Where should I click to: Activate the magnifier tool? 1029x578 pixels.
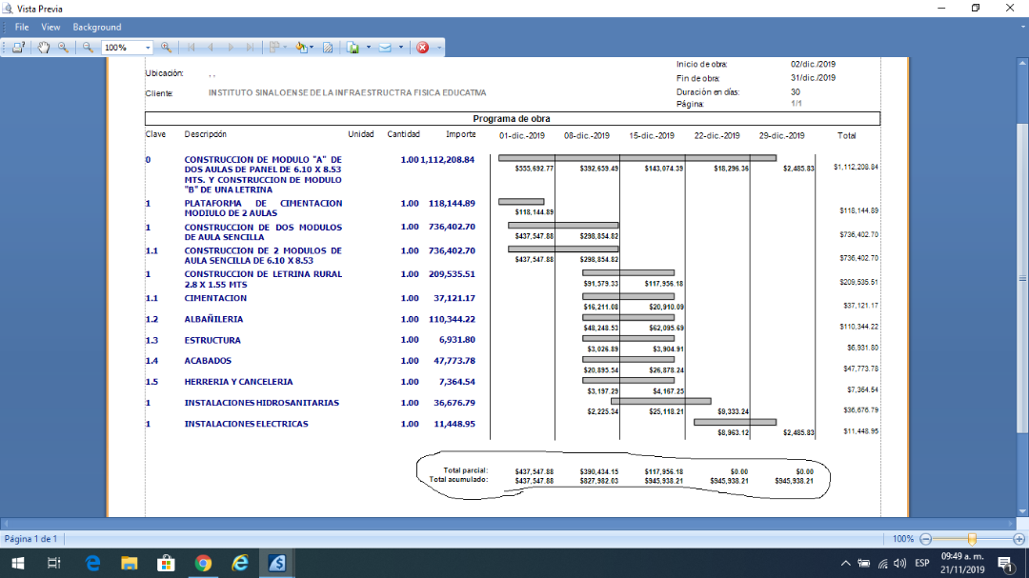point(63,48)
